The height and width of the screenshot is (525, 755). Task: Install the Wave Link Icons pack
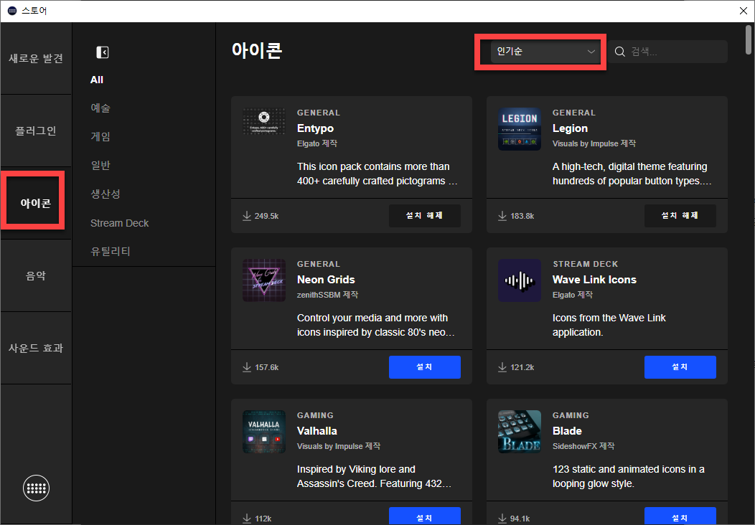[x=680, y=367]
